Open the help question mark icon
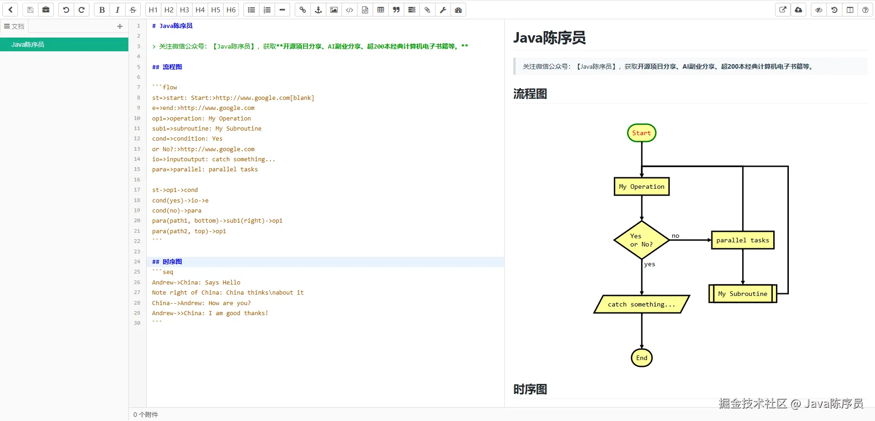The image size is (875, 421). [x=865, y=10]
